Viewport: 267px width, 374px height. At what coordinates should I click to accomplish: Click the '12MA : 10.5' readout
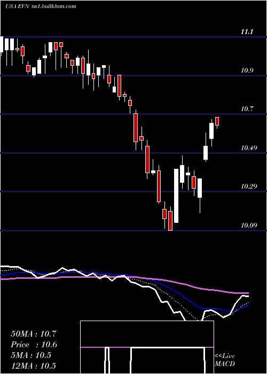coord(34,365)
